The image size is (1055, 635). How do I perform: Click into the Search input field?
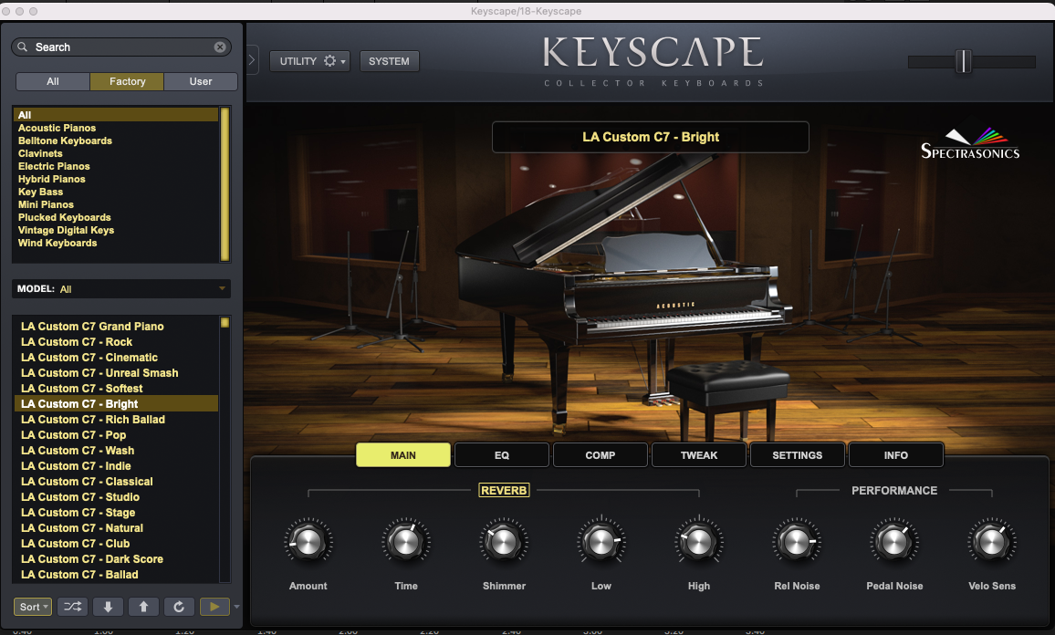point(121,47)
